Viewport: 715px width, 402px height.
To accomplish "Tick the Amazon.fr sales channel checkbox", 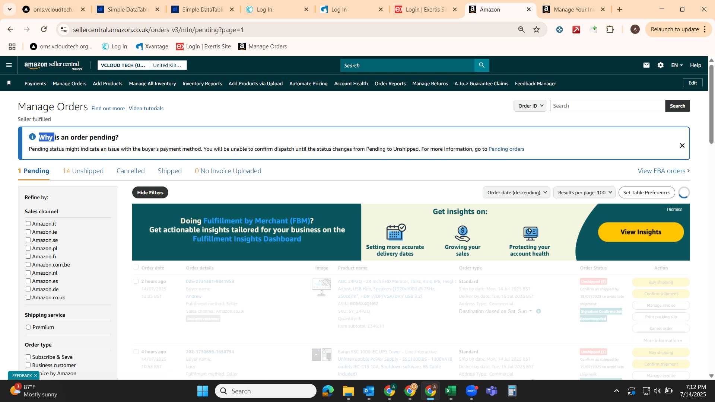I will click(x=28, y=256).
